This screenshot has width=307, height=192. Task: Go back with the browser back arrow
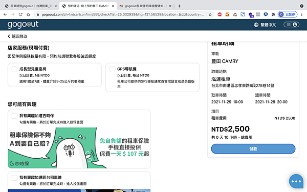tap(5, 14)
